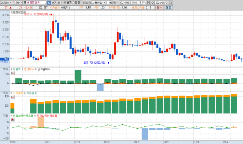Click the current price marker 971 on axis
This screenshot has width=243, height=144.
tap(5, 59)
